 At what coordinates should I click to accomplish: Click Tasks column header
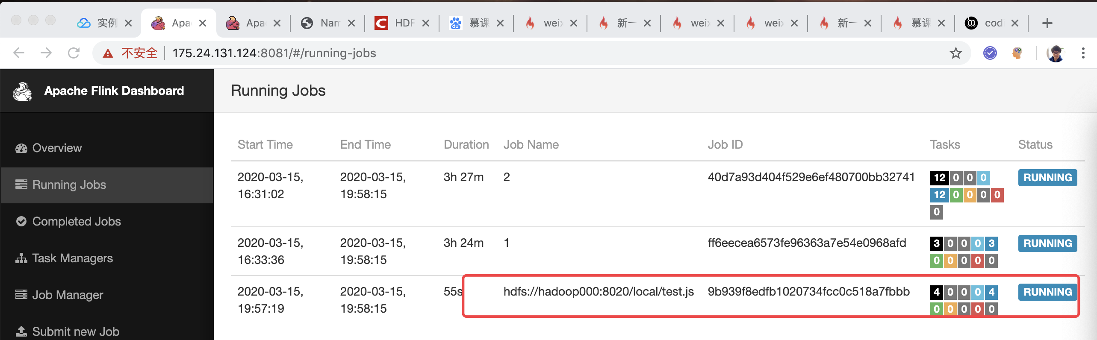coord(945,145)
